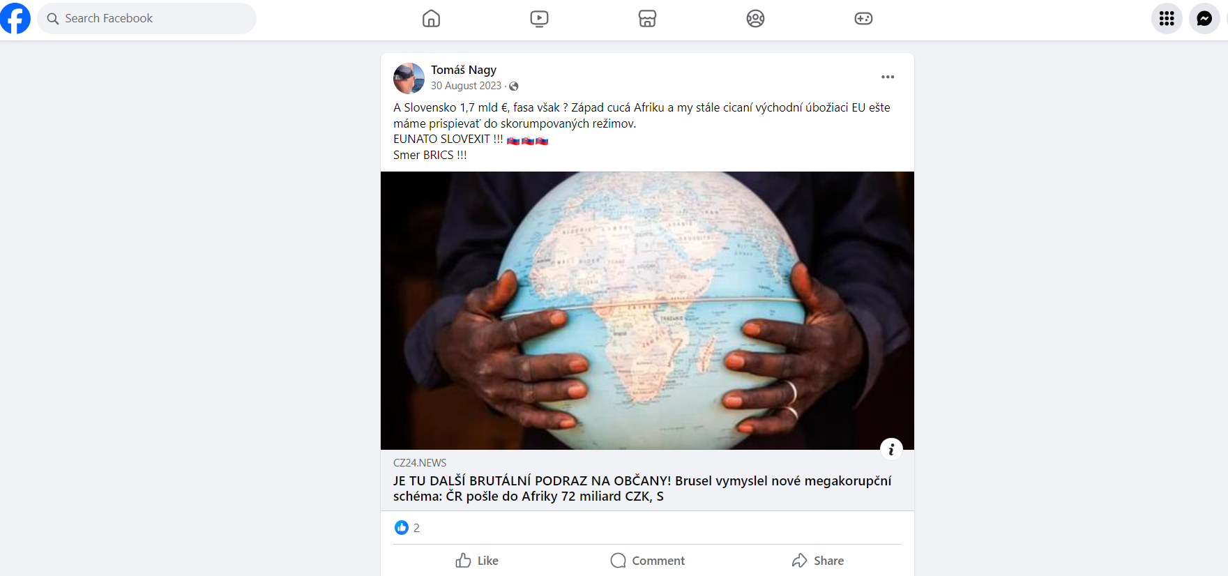Click the link info icon

891,449
